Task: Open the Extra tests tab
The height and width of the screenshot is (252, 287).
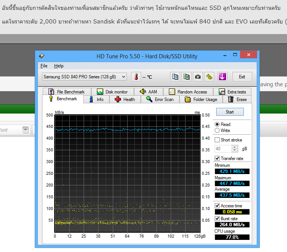Action: click(232, 92)
